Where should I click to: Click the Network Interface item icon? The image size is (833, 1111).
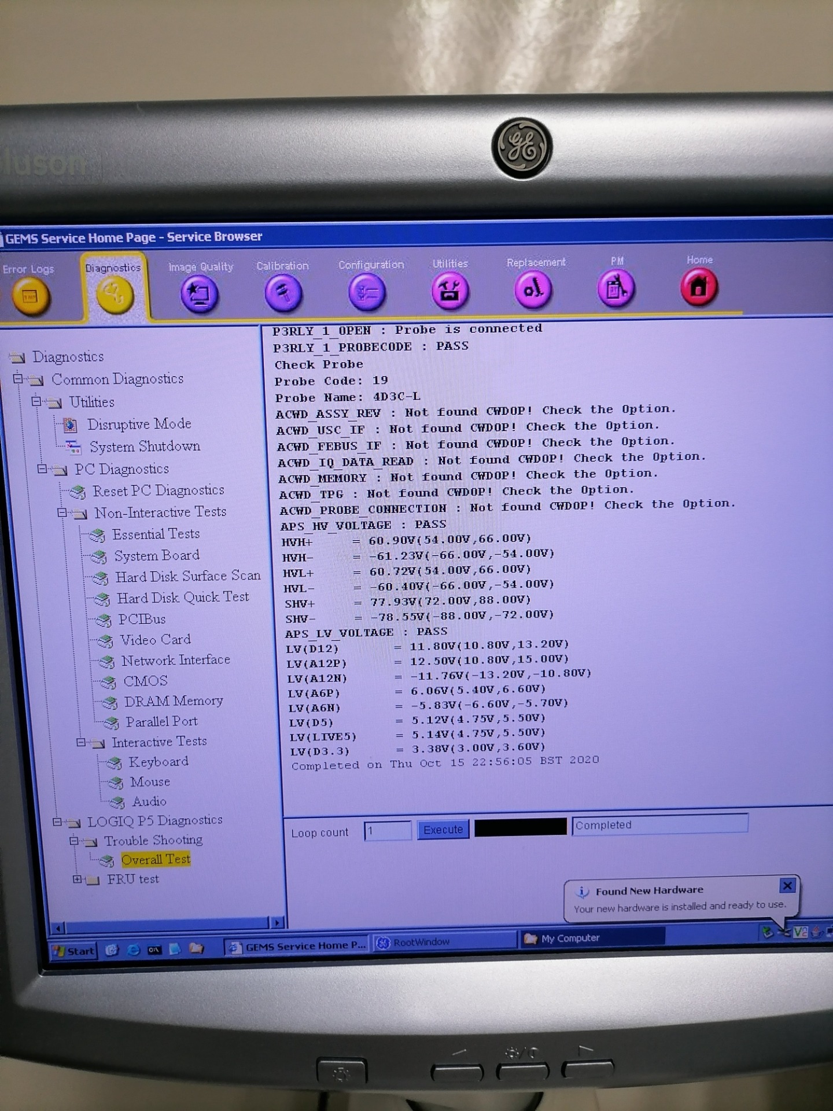click(106, 661)
